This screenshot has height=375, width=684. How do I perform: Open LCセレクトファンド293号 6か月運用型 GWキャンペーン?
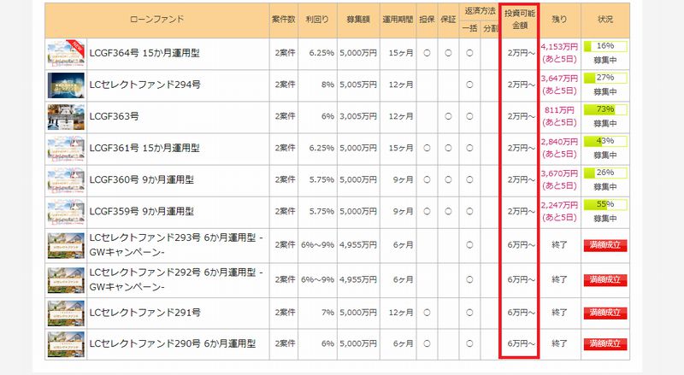pyautogui.click(x=176, y=245)
